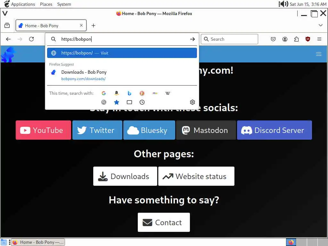The width and height of the screenshot is (328, 246).
Task: Open the recent browsing view icon
Action: [x=7, y=25]
